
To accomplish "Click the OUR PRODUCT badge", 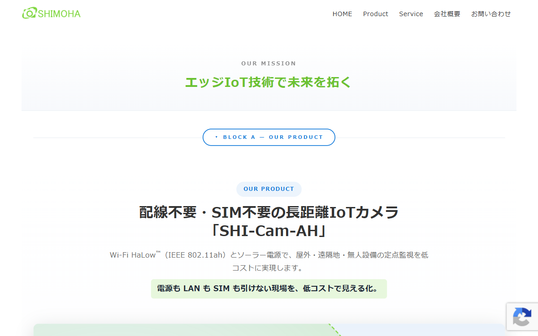I will point(269,189).
